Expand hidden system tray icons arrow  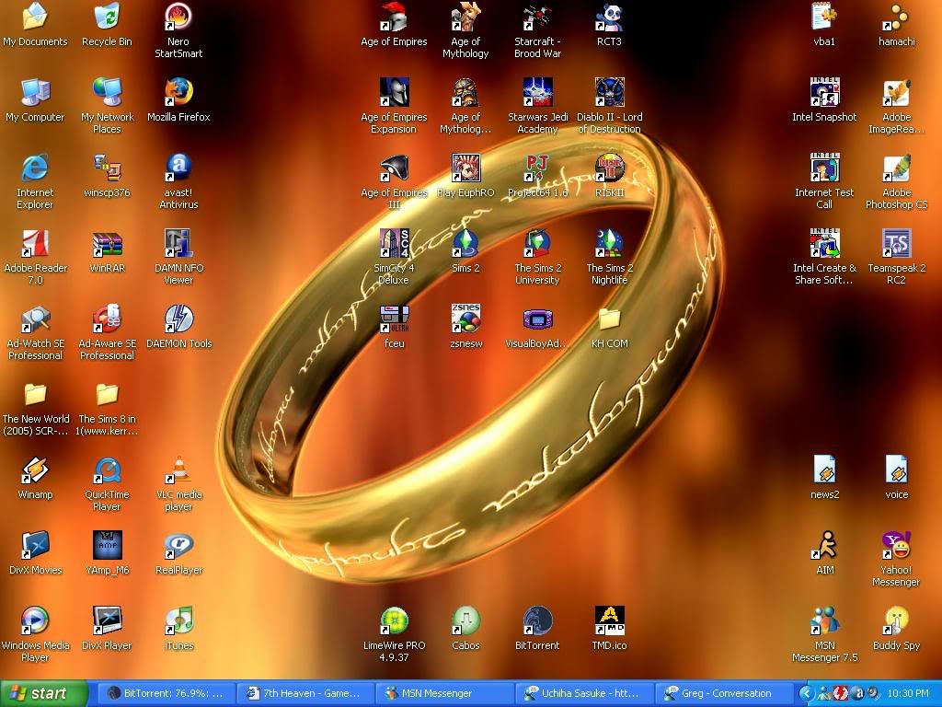coord(807,693)
